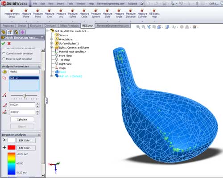Expand the Surface Bodies(1) node
The image size is (223, 178).
(51, 43)
